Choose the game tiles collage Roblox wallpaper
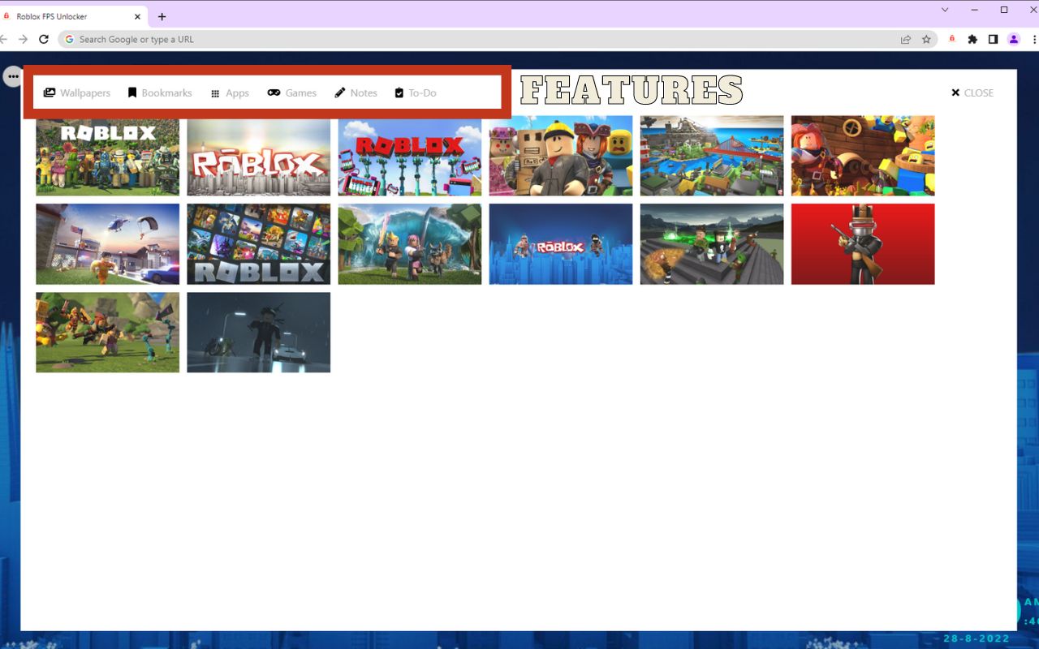 point(259,244)
